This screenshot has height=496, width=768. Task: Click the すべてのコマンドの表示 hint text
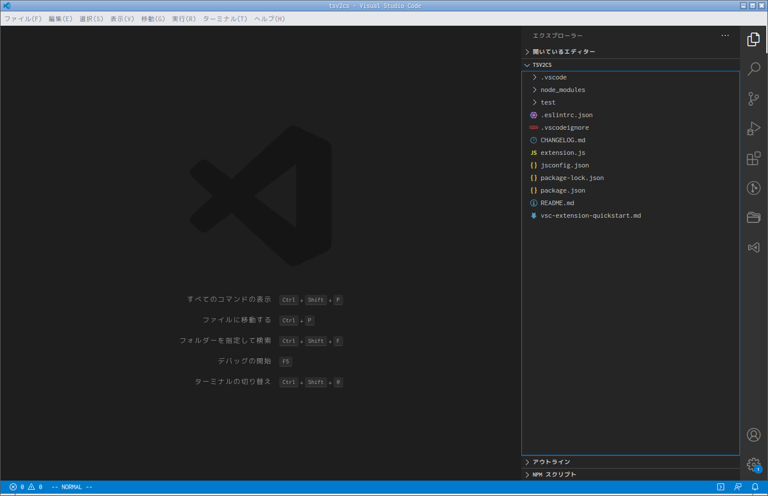tap(229, 299)
